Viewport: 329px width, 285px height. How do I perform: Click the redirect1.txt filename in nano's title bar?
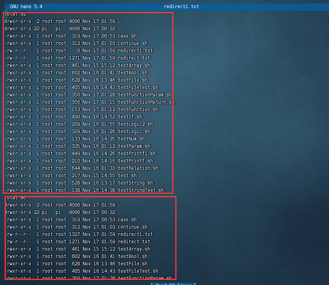(181, 7)
